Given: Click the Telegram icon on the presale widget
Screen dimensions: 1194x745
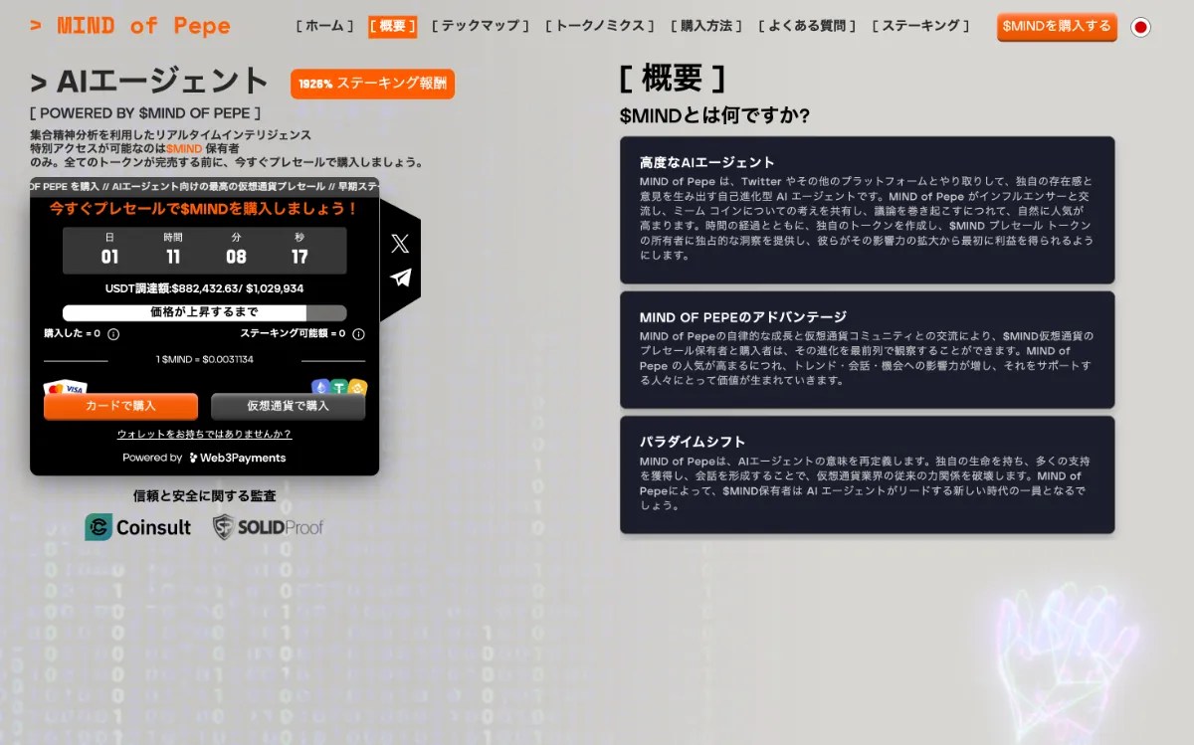Looking at the screenshot, I should click(399, 279).
